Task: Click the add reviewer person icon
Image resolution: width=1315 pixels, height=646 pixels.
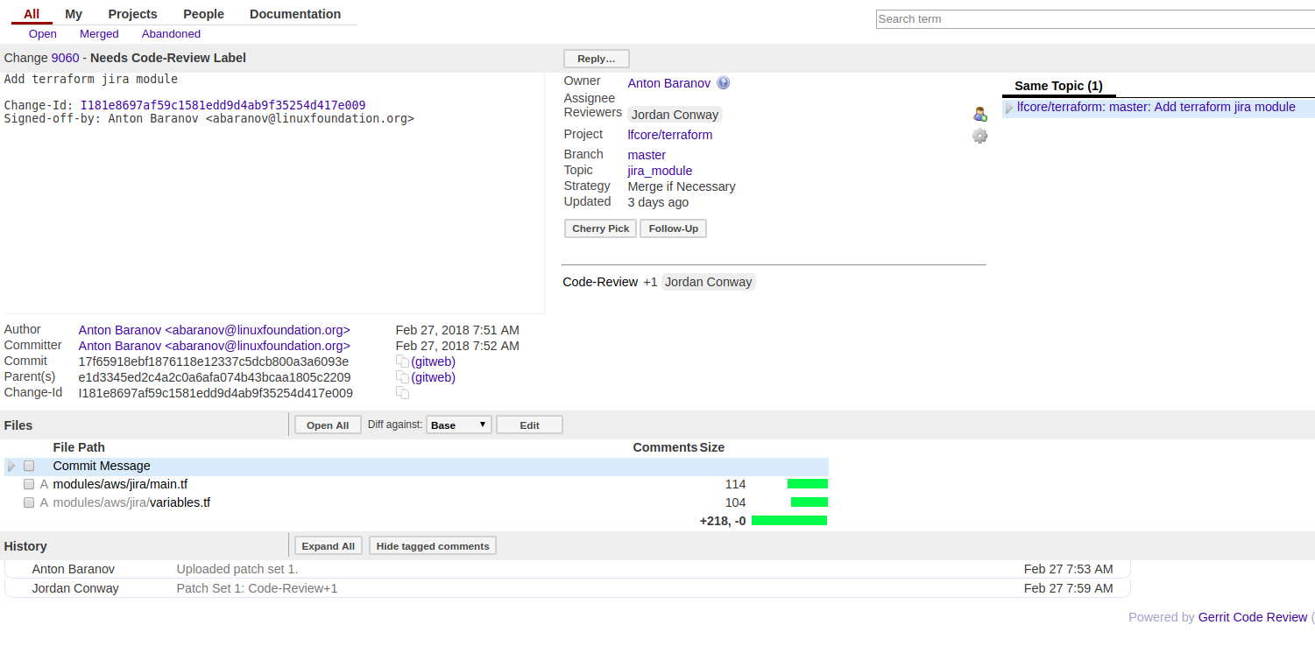Action: 979,114
